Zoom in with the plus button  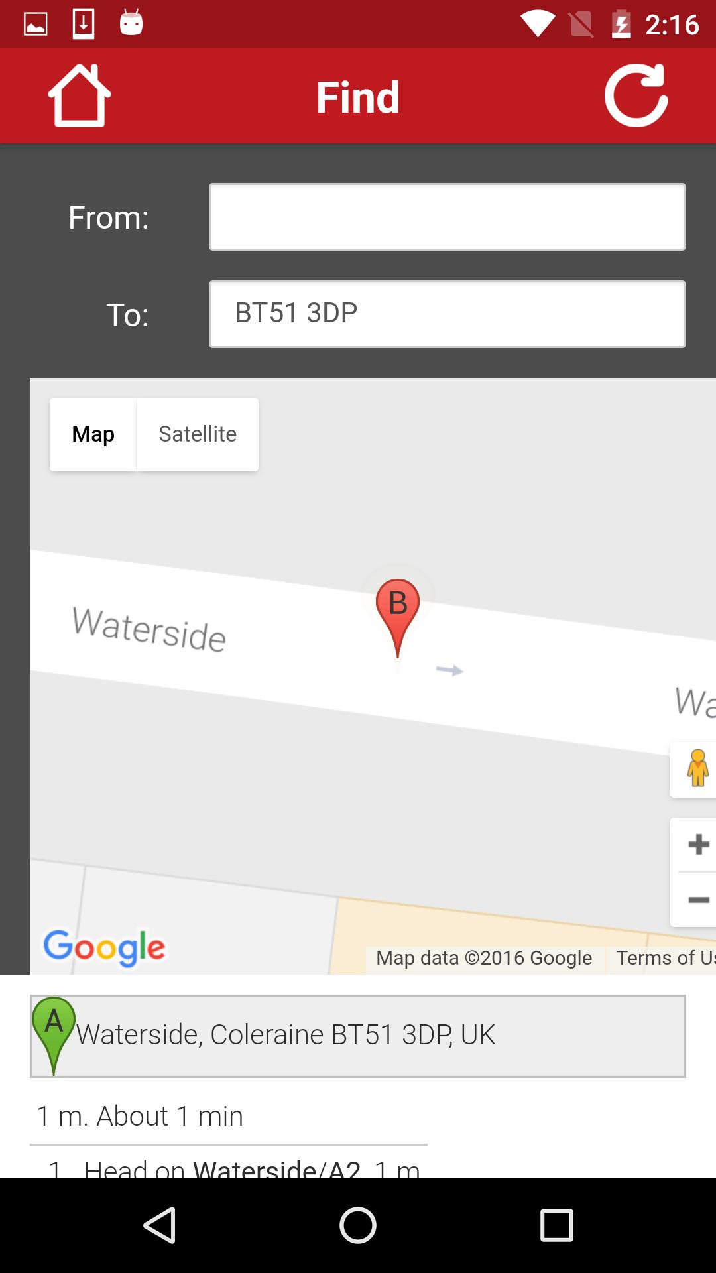pyautogui.click(x=698, y=845)
